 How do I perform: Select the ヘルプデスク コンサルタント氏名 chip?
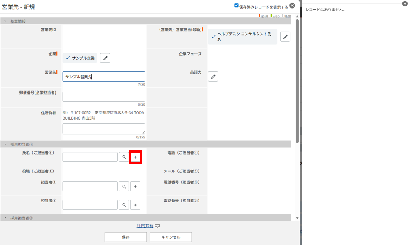242,37
